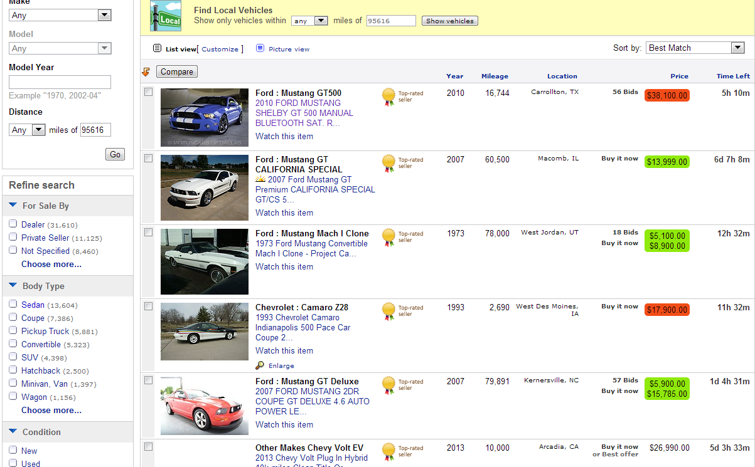
Task: Open the Make dropdown
Action: (60, 15)
